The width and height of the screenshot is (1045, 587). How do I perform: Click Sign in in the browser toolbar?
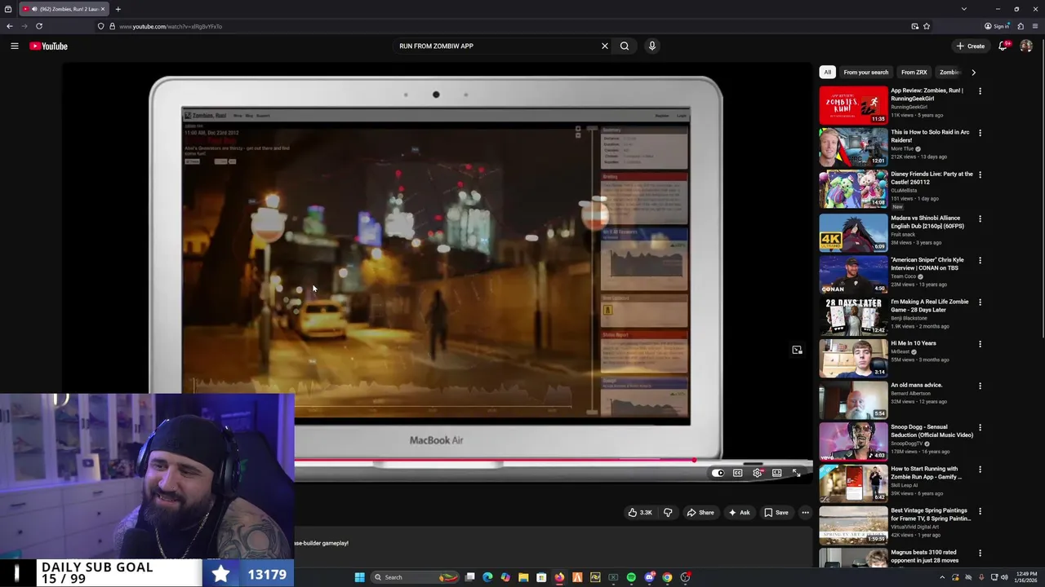tap(997, 26)
